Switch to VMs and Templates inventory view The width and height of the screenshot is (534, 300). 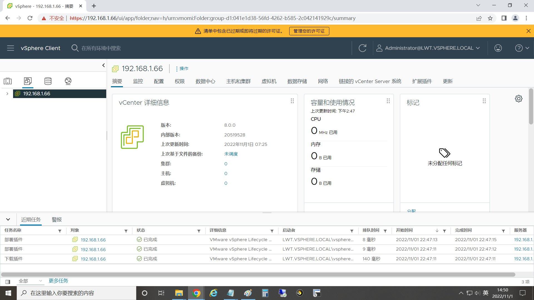click(28, 81)
